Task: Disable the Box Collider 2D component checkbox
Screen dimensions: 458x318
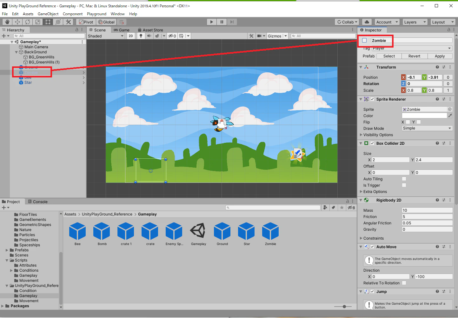Action: tap(372, 143)
